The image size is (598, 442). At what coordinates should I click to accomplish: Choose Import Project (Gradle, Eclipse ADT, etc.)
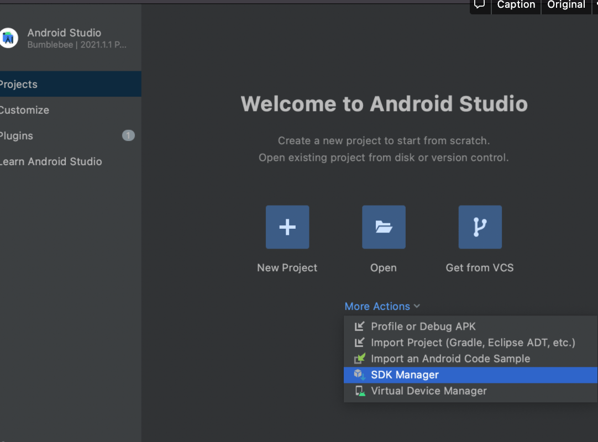[x=470, y=343]
